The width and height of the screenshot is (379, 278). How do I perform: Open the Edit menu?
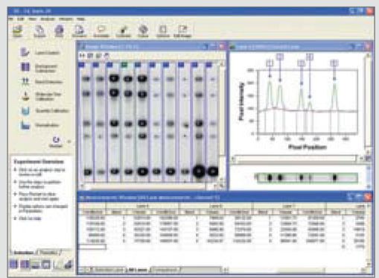pos(21,19)
